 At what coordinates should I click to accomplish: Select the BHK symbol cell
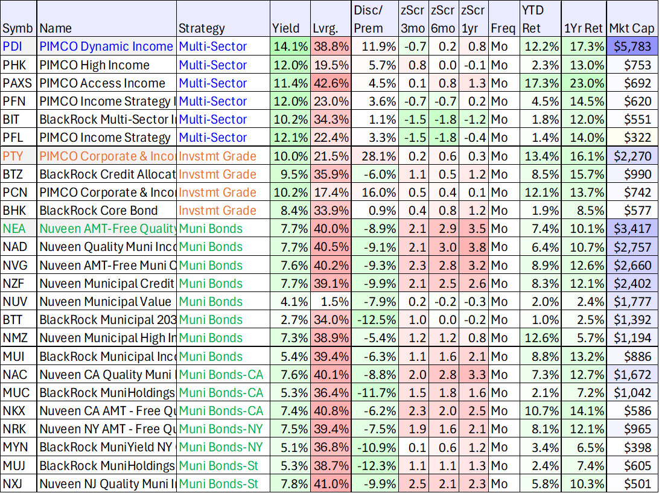point(19,210)
